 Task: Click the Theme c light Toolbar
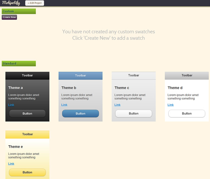point(134,76)
